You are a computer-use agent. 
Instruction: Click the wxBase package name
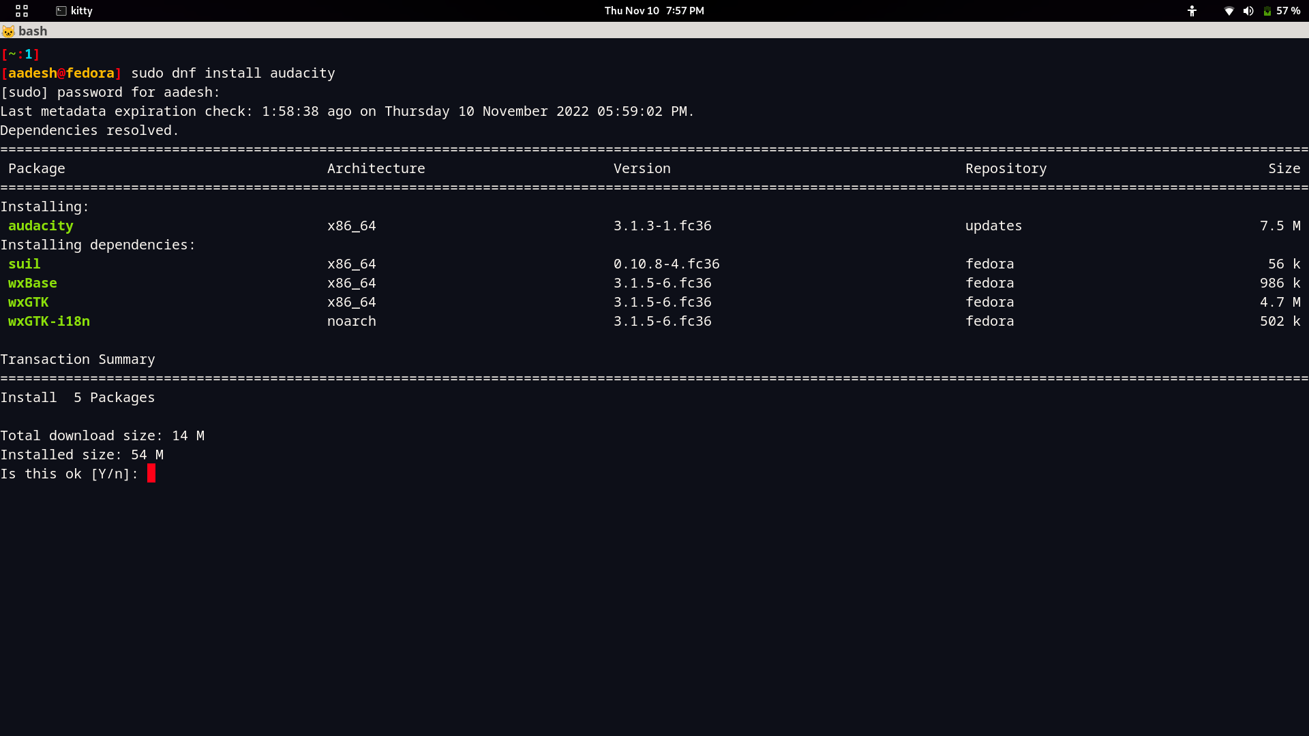[33, 283]
